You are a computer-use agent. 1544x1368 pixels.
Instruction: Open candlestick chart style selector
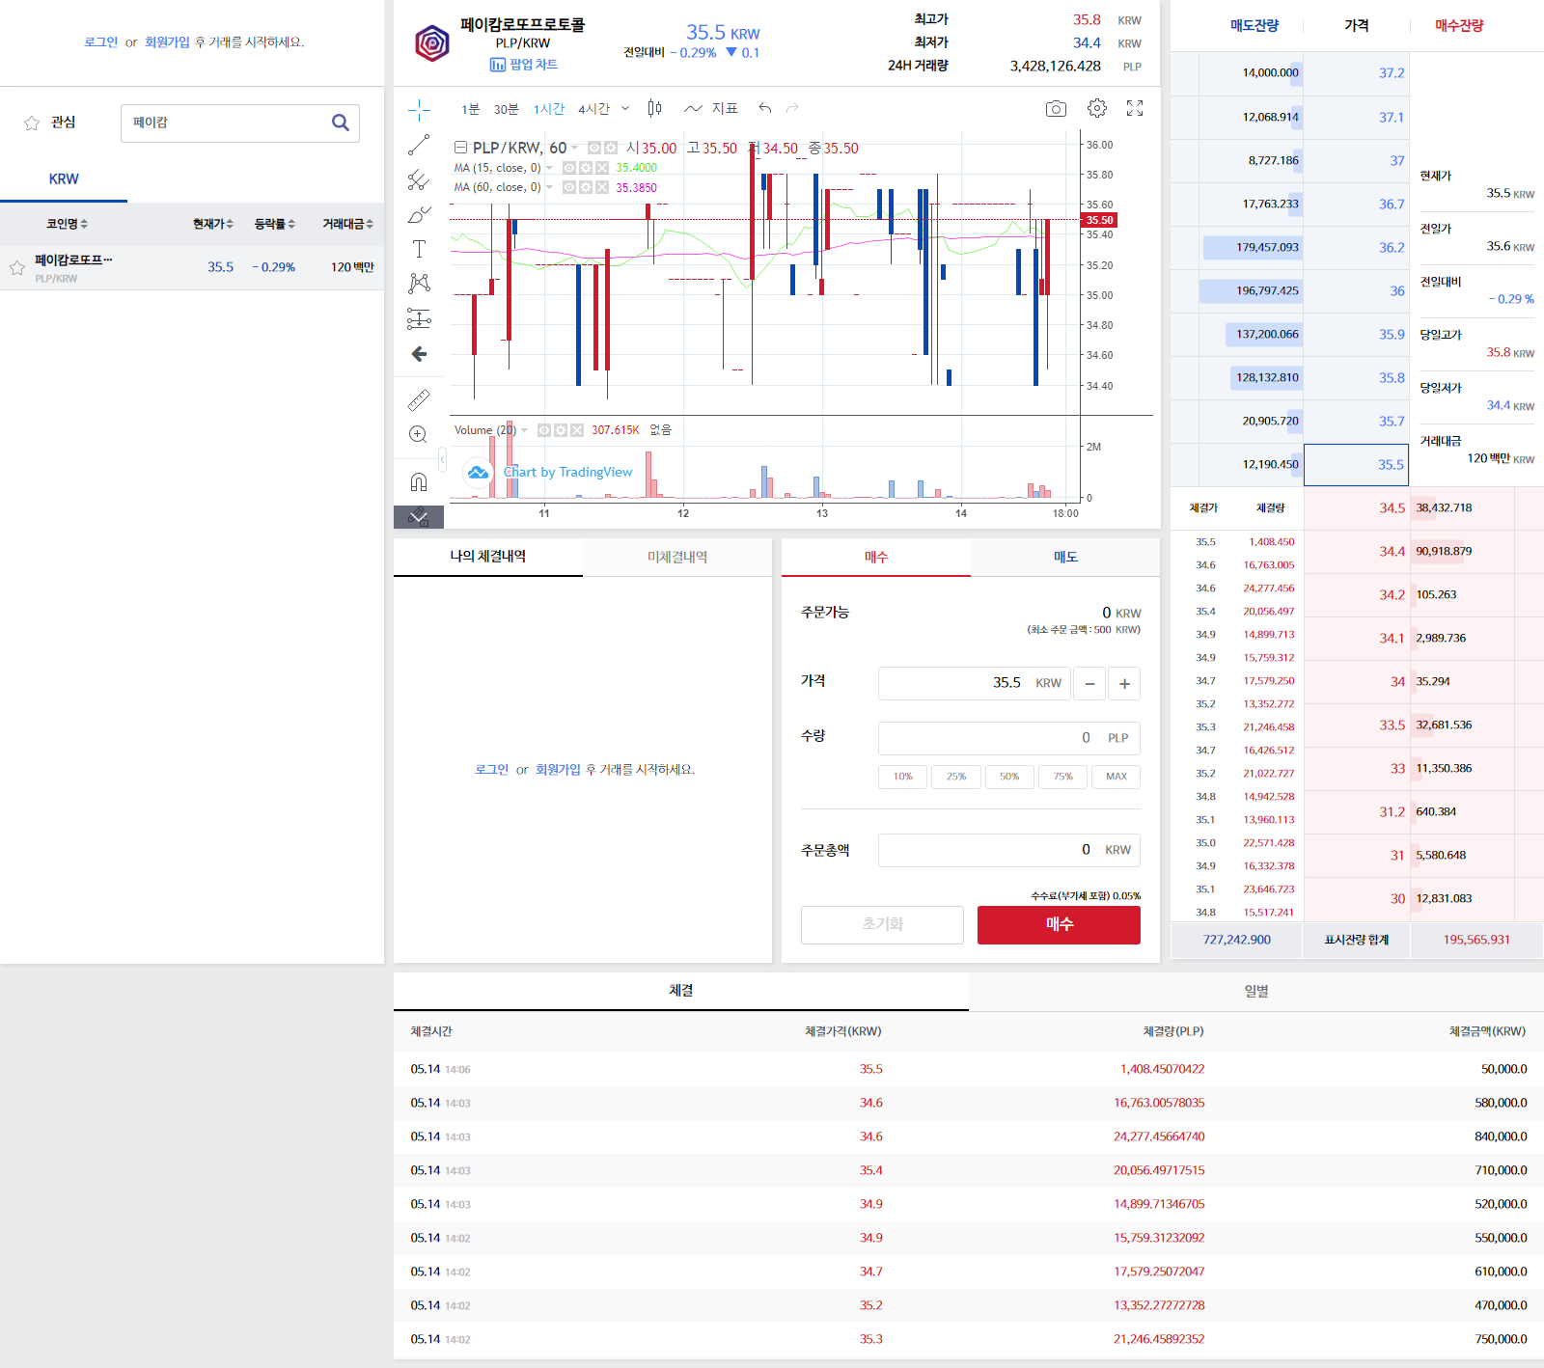654,108
